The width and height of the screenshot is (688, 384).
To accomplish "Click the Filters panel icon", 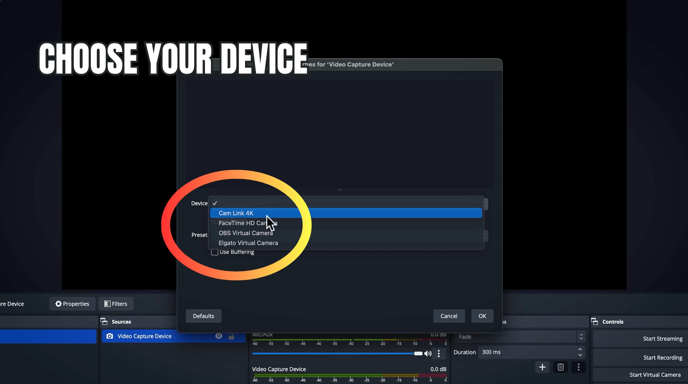I will pyautogui.click(x=107, y=304).
